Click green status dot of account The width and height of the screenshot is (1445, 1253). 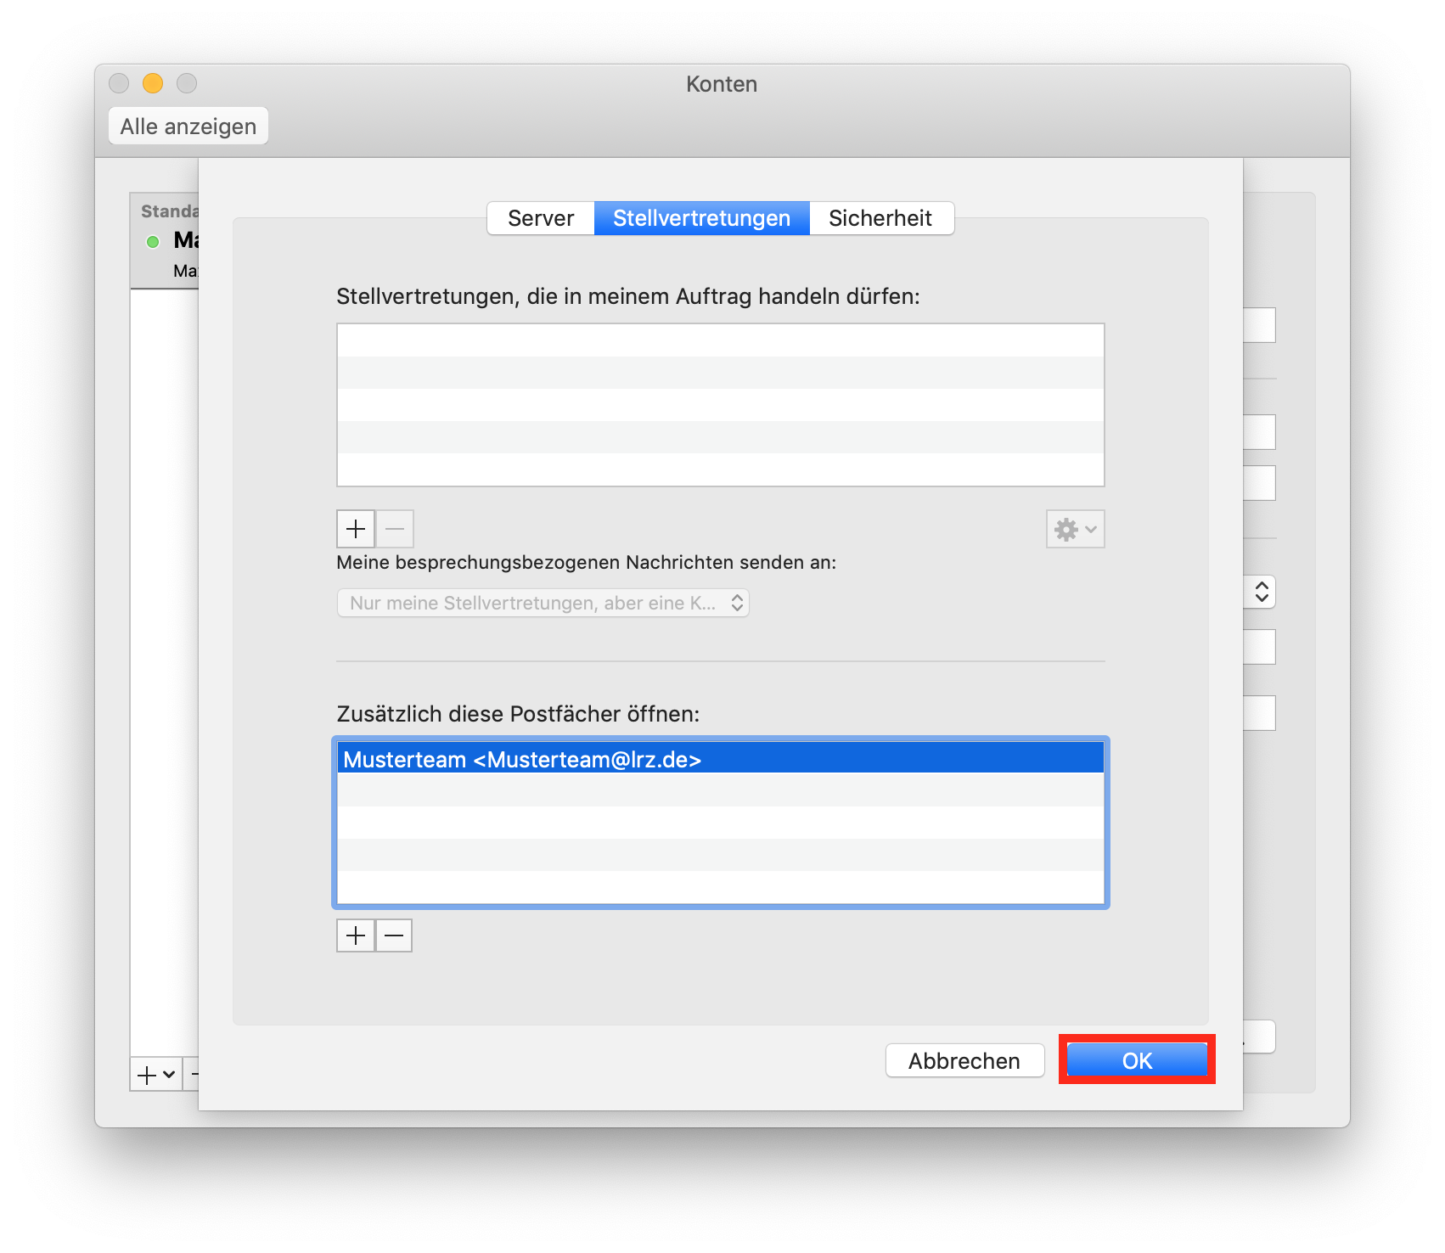click(x=153, y=242)
